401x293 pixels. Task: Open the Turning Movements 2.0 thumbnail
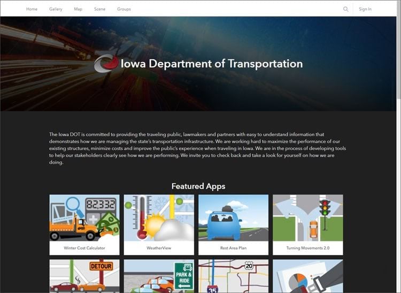click(x=307, y=218)
